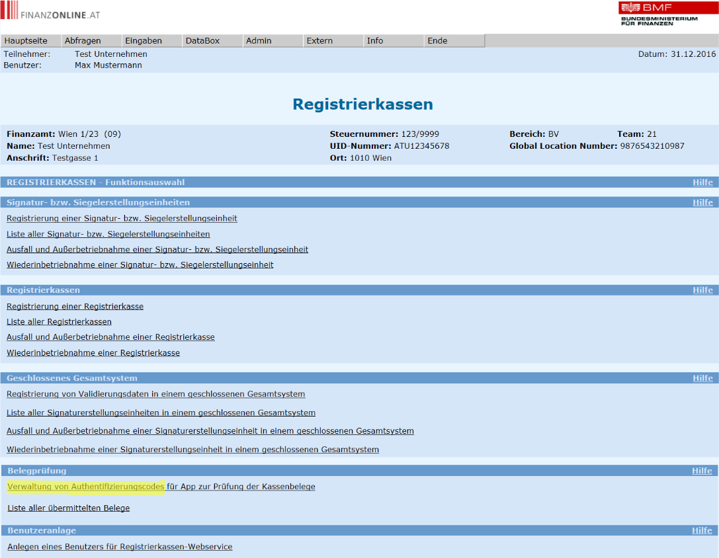Open Liste aller Signatur- bzw. Siegelerstellungseinheiten
719x558 pixels.
[108, 234]
